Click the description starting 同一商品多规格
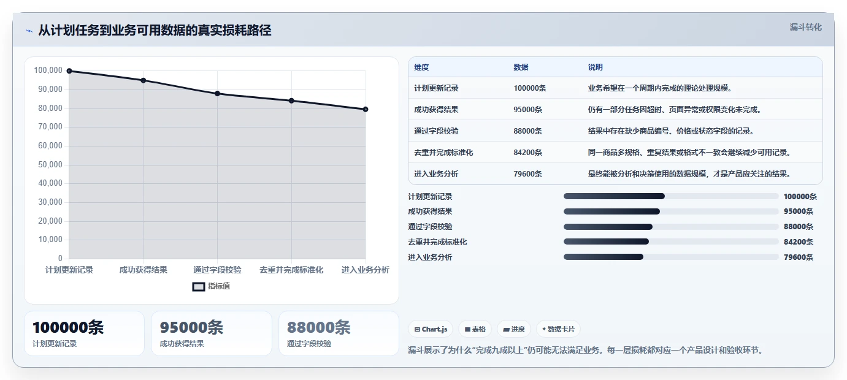This screenshot has width=847, height=380. click(690, 153)
